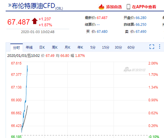The height and width of the screenshot is (138, 164).
Task: Click percent axis label -0.10%
Action: [x=154, y=137]
